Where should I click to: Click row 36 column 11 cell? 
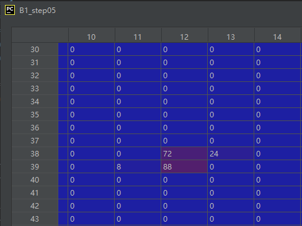click(x=138, y=127)
